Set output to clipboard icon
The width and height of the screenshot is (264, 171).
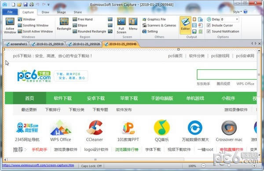click(x=194, y=19)
